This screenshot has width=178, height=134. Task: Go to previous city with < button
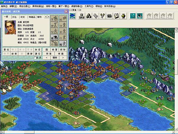(x=47, y=58)
